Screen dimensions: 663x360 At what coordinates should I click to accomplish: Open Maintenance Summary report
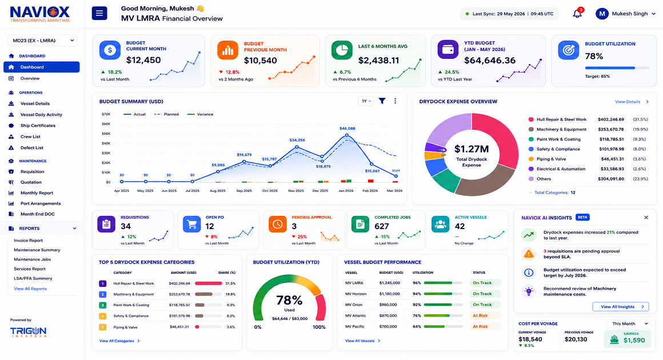(x=37, y=250)
